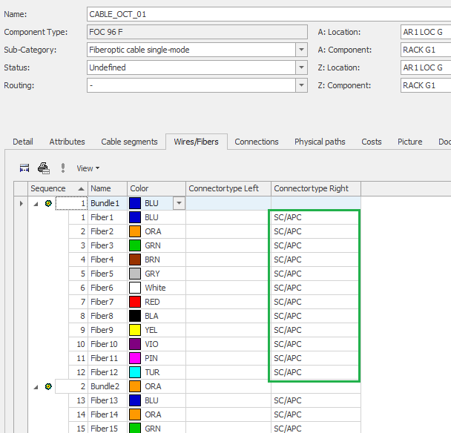The image size is (451, 433).
Task: Click the Name field CABLE_OCT_01
Action: click(269, 14)
